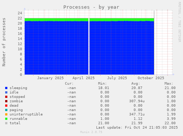183x136 pixels.
Task: Click the 'runnable' legend label
Action: [18, 119]
